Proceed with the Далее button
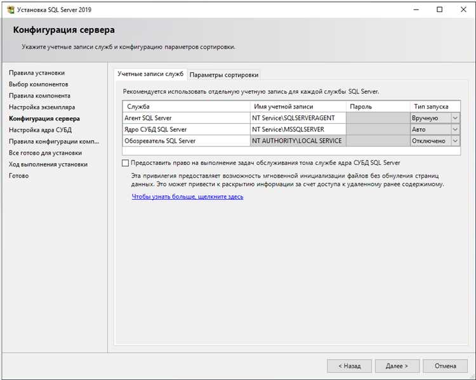The height and width of the screenshot is (380, 476). [397, 366]
